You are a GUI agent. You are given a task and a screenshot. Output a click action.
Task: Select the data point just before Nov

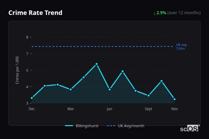pos(162,81)
